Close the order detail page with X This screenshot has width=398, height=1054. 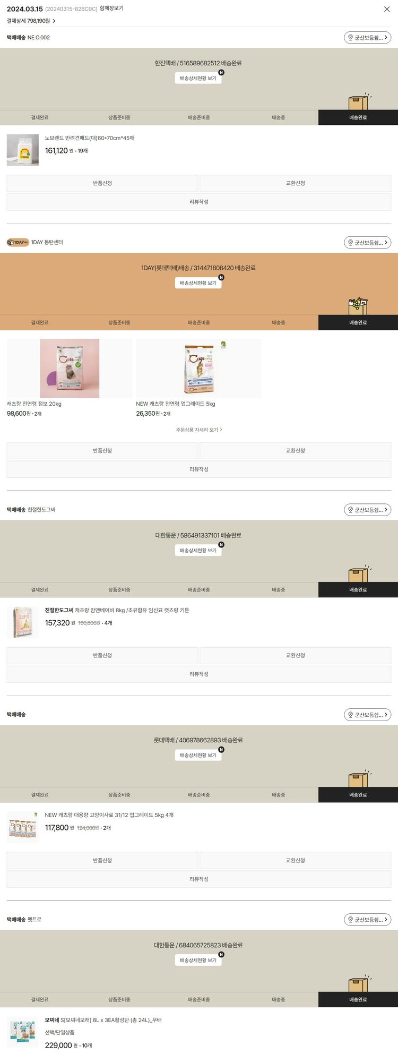(387, 9)
